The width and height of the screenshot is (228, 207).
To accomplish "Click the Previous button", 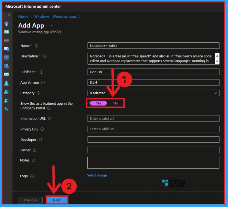I will pos(30,200).
